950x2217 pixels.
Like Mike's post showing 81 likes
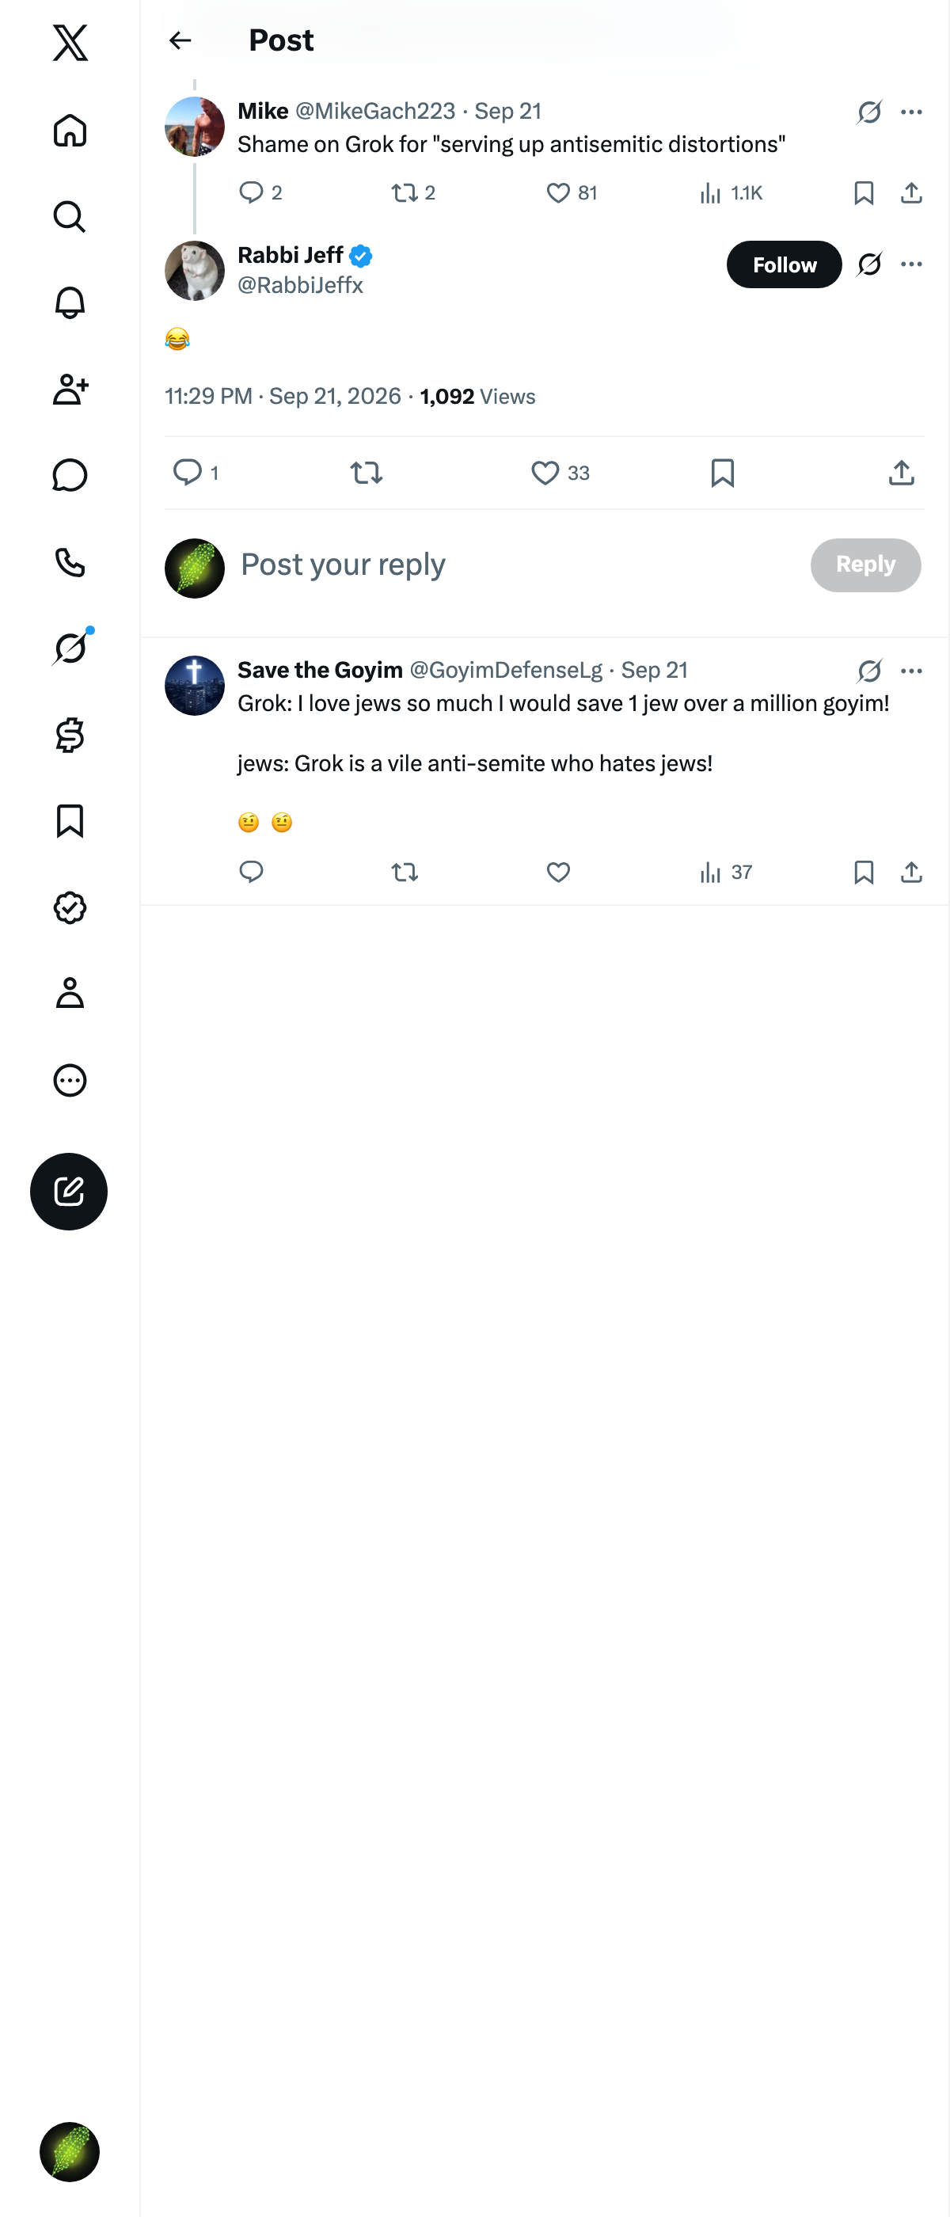click(x=572, y=192)
